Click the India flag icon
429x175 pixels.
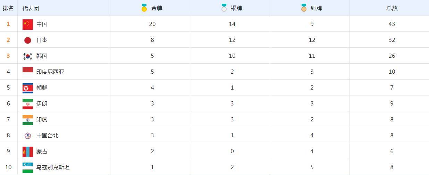click(28, 120)
